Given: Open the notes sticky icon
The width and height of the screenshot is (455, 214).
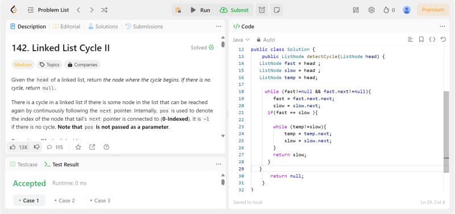Looking at the screenshot, I should (x=277, y=10).
